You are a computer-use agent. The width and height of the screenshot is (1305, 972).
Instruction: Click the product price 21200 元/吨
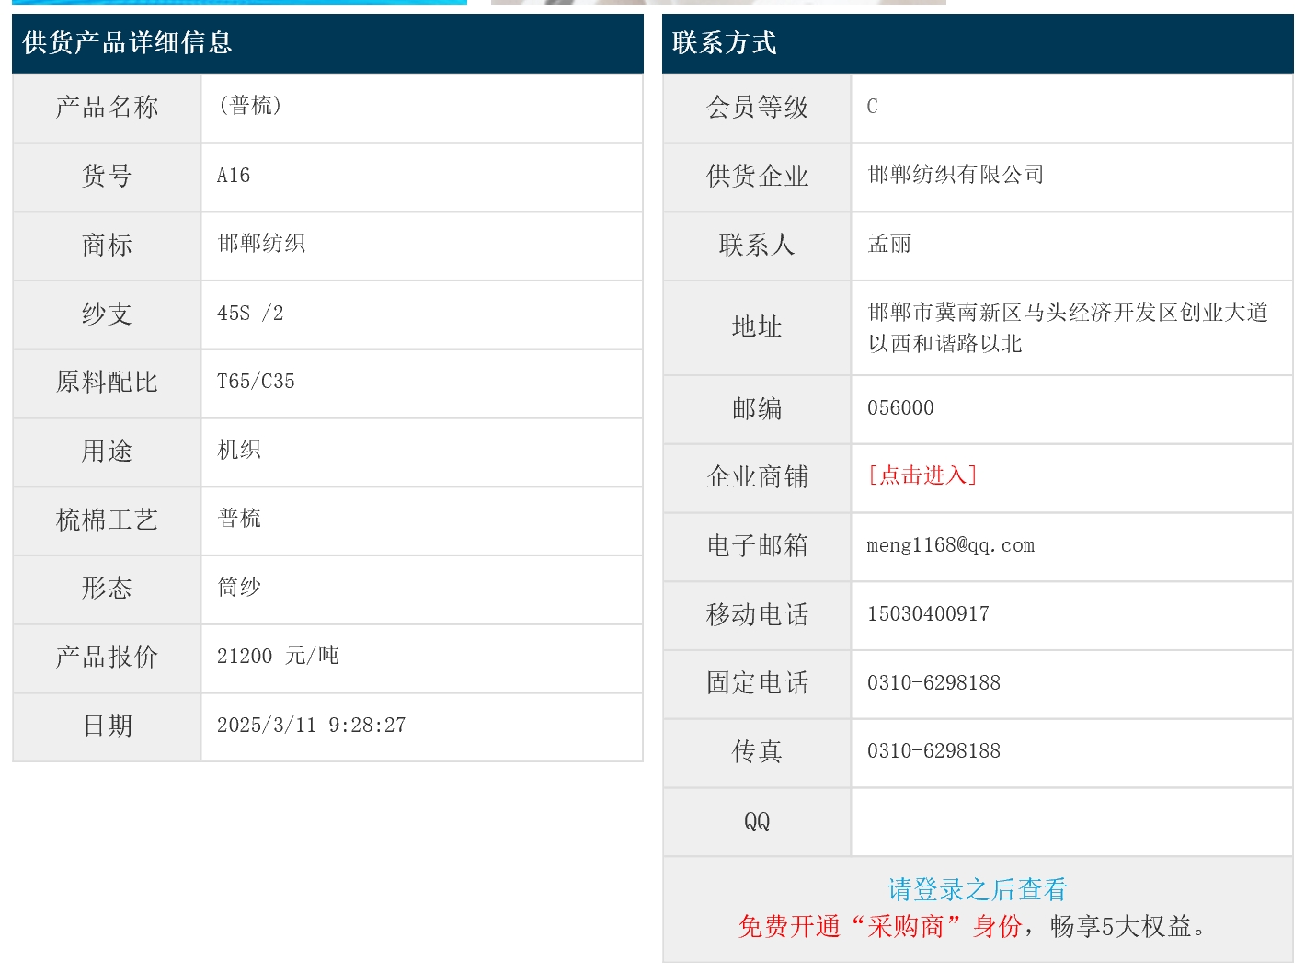pyautogui.click(x=278, y=657)
